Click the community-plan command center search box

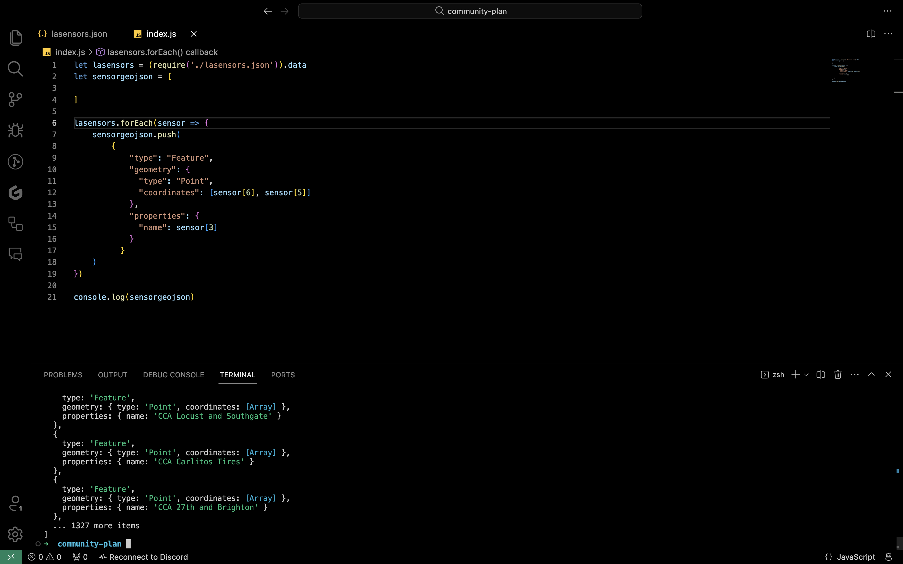click(470, 11)
